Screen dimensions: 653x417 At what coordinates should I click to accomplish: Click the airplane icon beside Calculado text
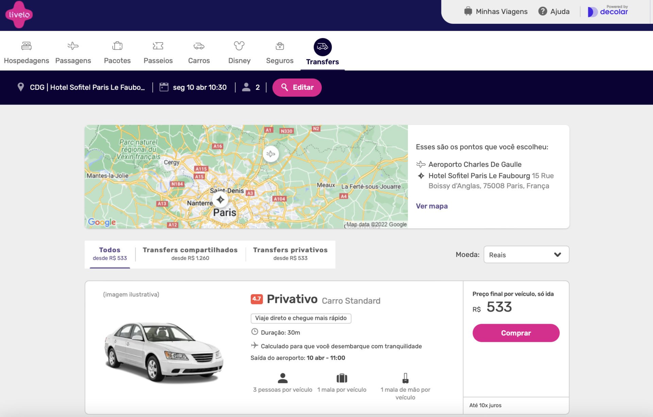click(x=254, y=345)
